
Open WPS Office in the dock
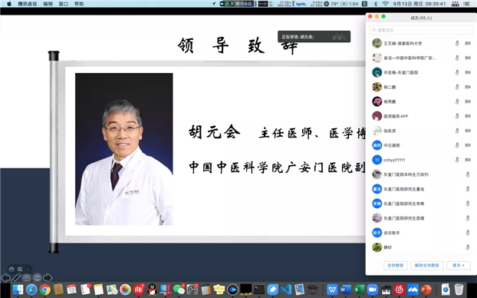[x=333, y=289]
